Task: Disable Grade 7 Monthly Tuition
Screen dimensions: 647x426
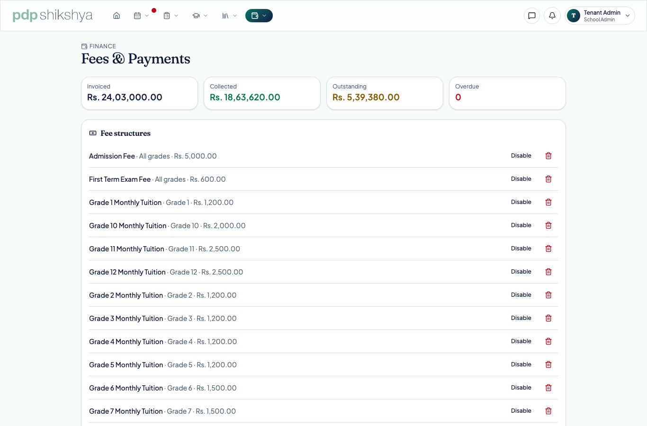Action: click(x=521, y=411)
